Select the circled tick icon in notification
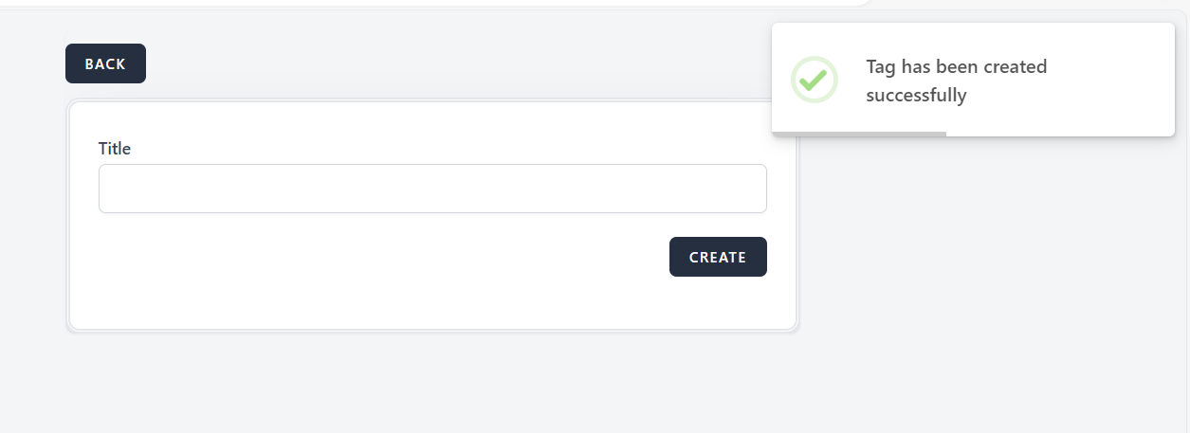Viewport: 1190px width, 433px height. [x=814, y=80]
